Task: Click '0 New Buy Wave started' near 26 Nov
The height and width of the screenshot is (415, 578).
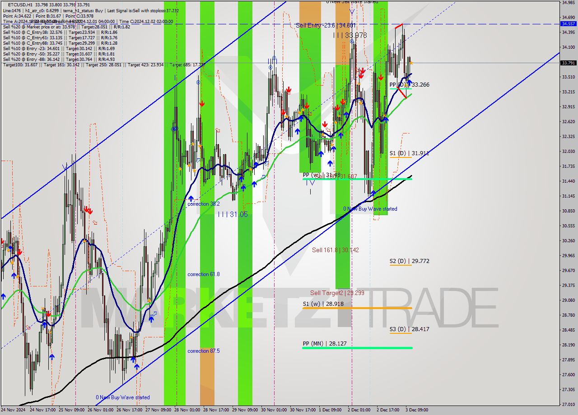Action: (123, 397)
